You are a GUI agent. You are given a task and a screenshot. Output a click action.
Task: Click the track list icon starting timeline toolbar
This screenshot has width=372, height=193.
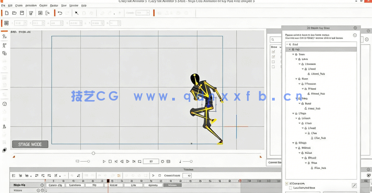[14, 176]
